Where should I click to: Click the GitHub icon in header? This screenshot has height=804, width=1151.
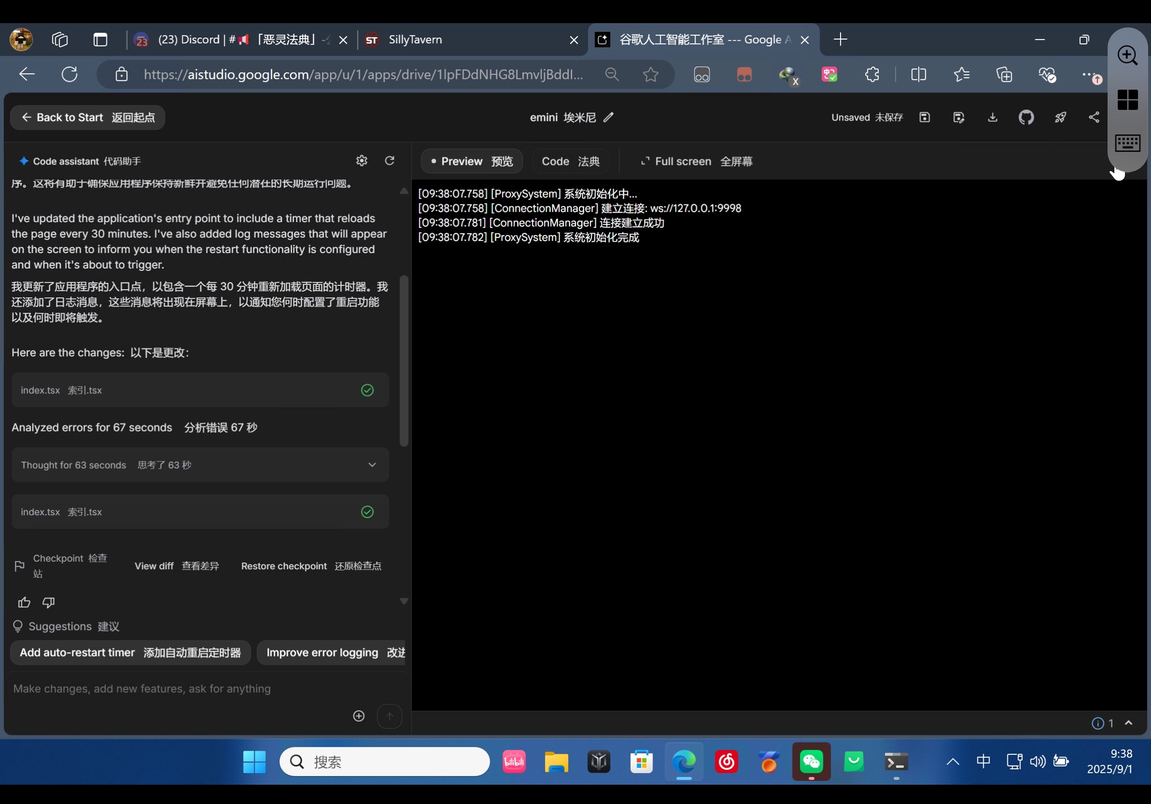1026,117
